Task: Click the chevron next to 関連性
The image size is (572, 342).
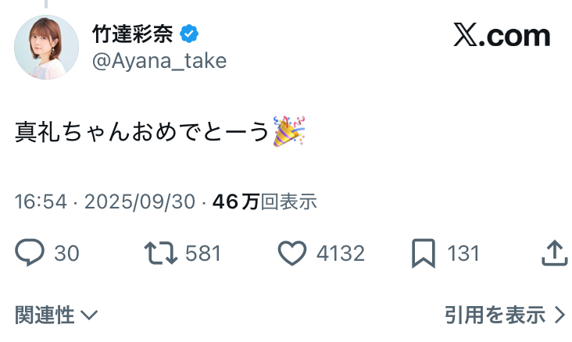Action: [x=89, y=315]
